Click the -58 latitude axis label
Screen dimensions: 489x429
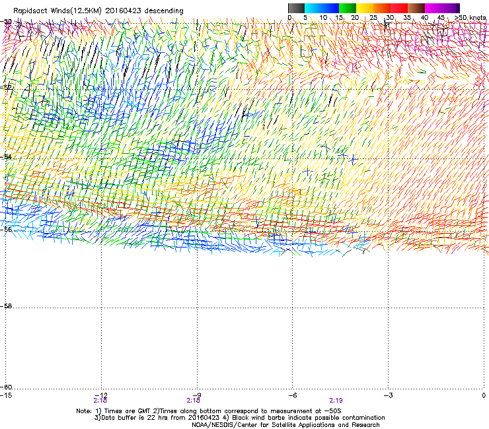[x=7, y=306]
